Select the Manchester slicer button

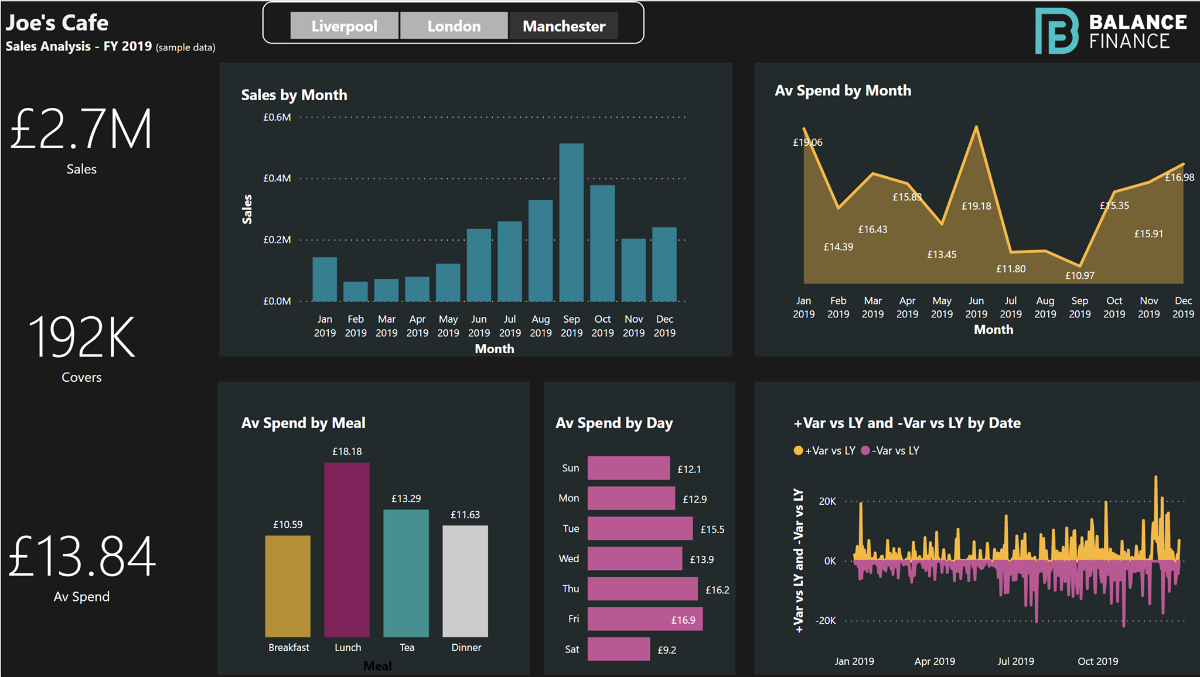(564, 26)
